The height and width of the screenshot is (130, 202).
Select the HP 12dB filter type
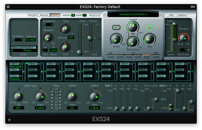pos(110,57)
